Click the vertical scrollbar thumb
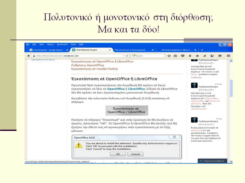This screenshot has width=245, height=183. [x=231, y=88]
